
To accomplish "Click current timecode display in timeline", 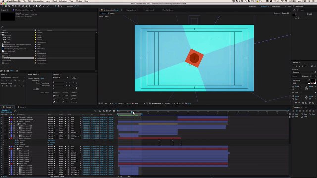I will coord(6,110).
